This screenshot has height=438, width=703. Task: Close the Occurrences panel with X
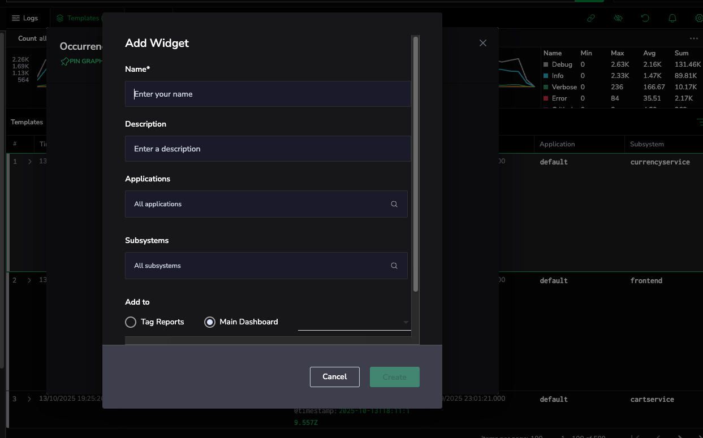click(x=483, y=43)
